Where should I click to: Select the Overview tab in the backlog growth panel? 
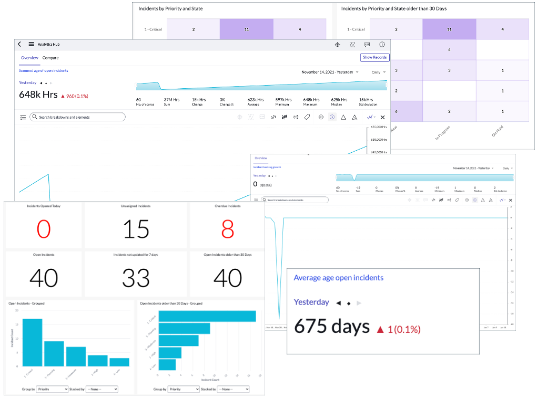pyautogui.click(x=260, y=158)
